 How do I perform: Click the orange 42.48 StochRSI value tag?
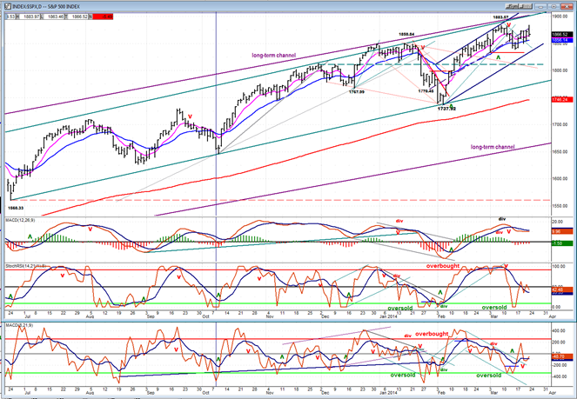pyautogui.click(x=561, y=289)
